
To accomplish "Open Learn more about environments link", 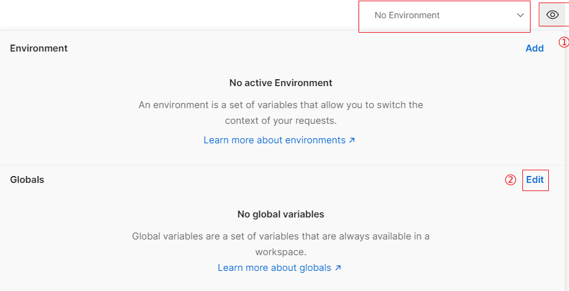I will 275,140.
